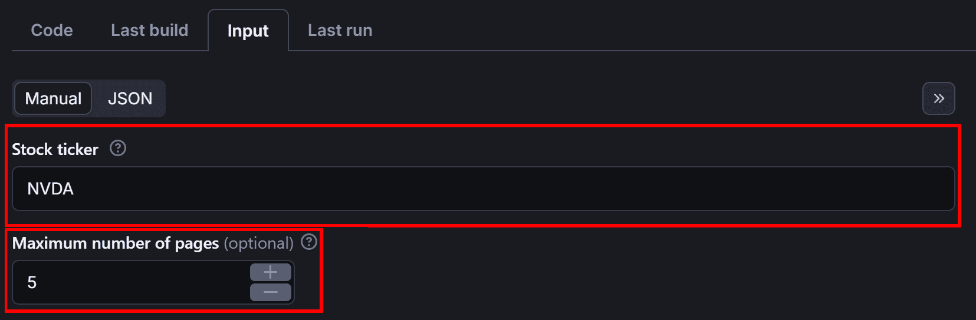
Task: Show help for Maximum number of pages
Action: click(309, 242)
